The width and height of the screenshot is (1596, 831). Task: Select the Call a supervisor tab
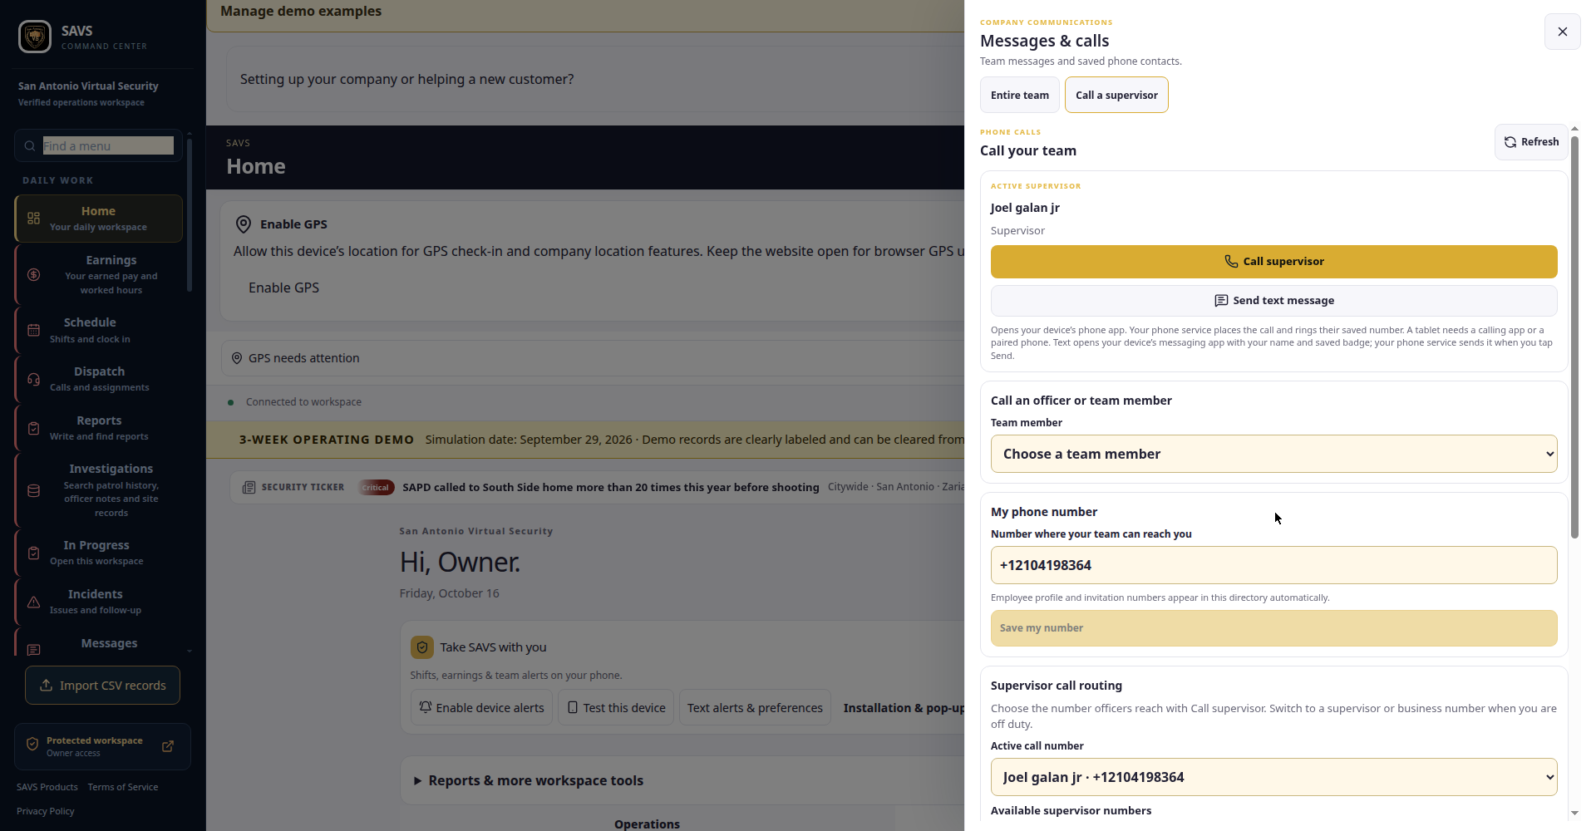(x=1116, y=95)
